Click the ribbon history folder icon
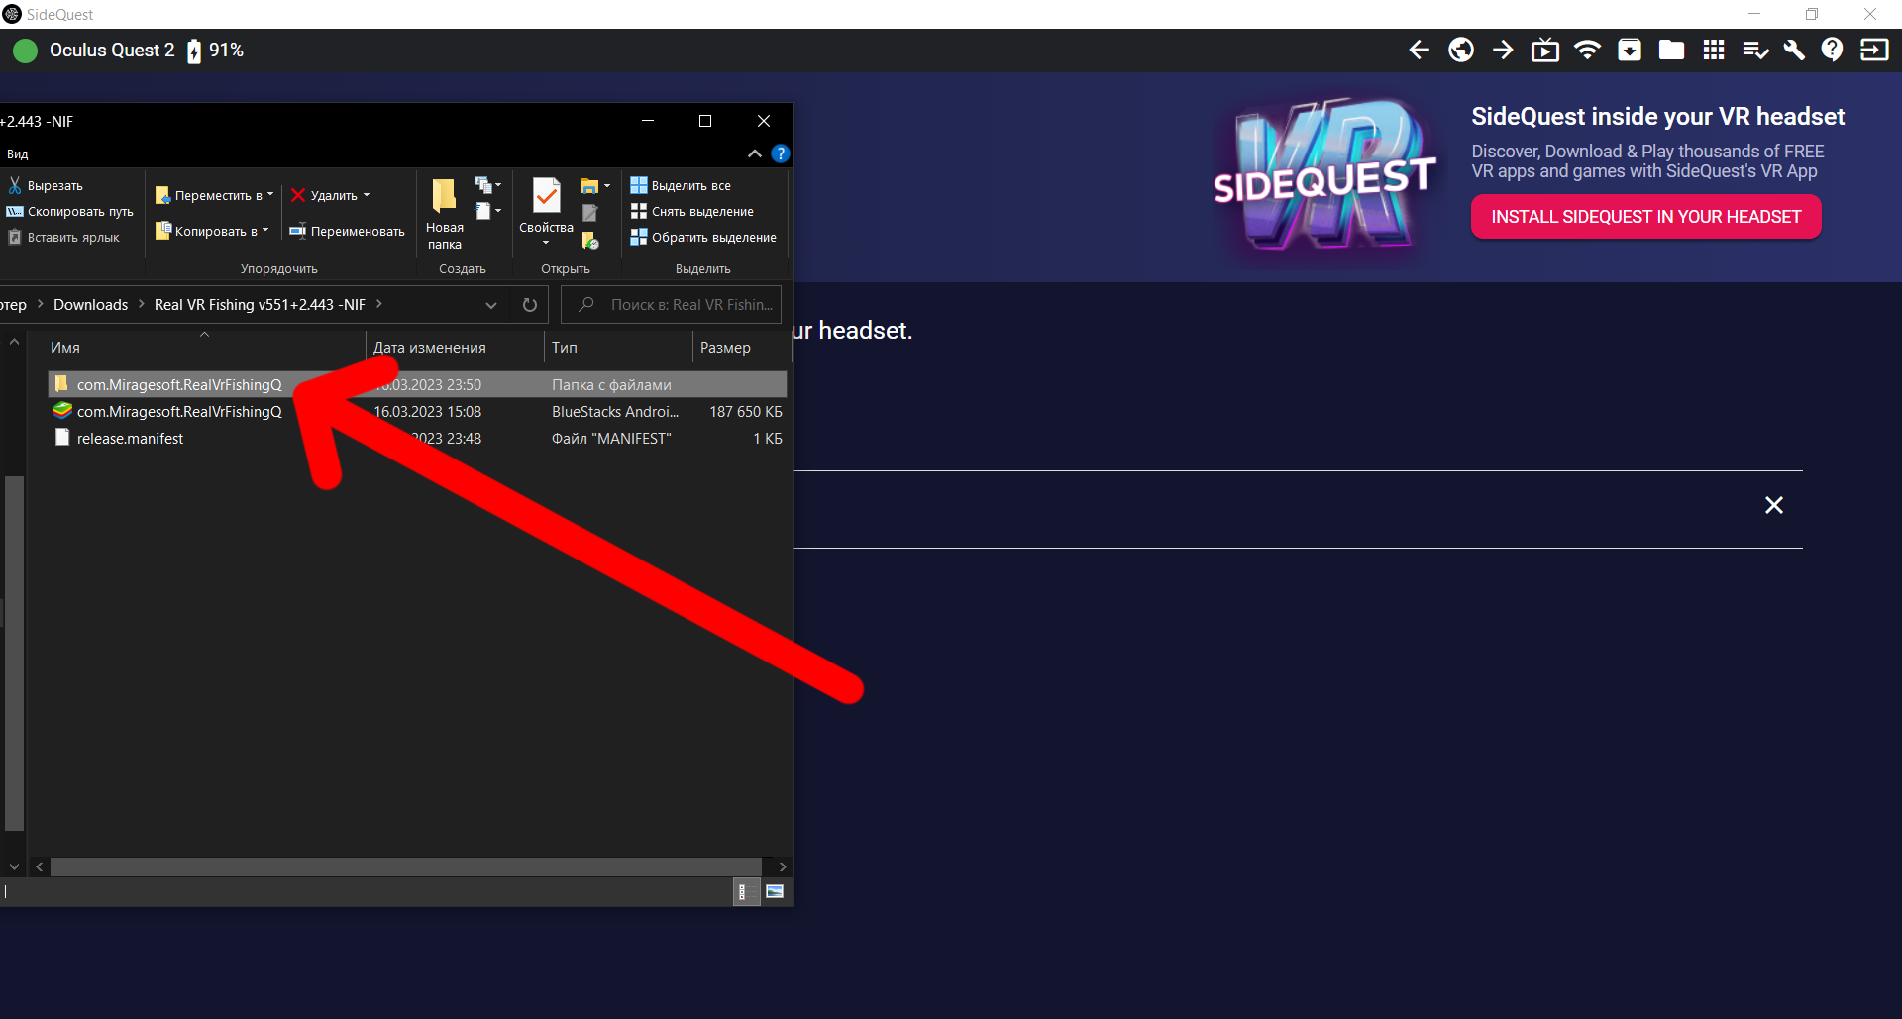This screenshot has height=1019, width=1902. [590, 240]
